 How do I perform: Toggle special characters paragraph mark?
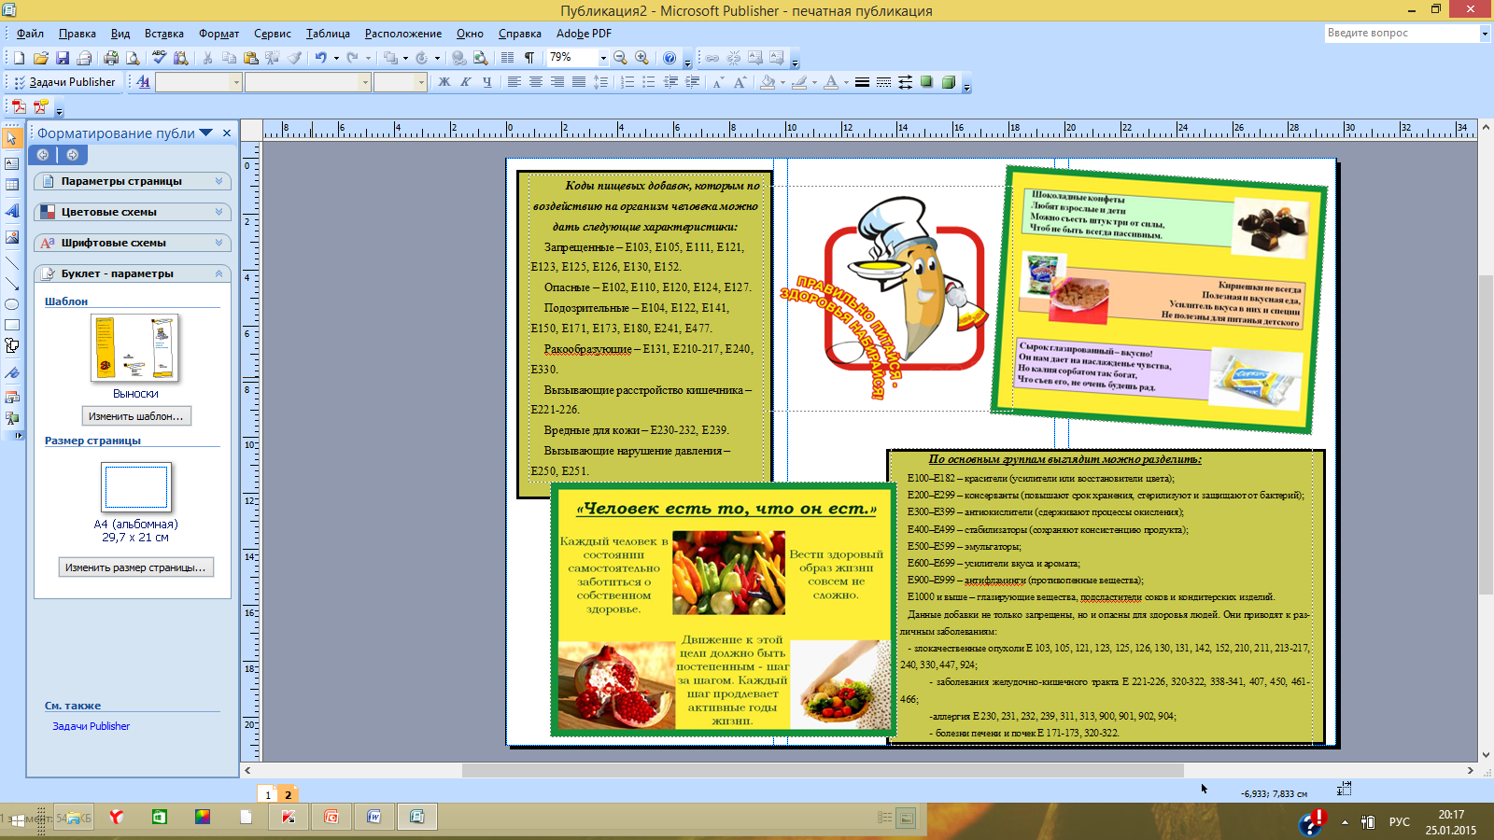click(x=529, y=58)
